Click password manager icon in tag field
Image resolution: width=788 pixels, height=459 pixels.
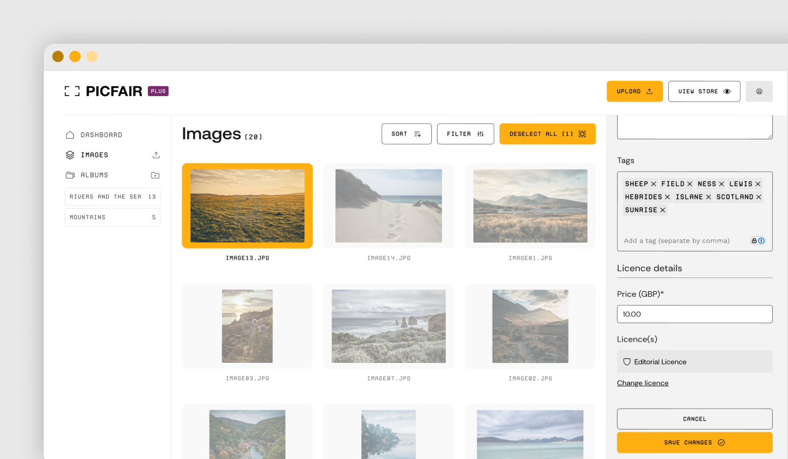click(x=757, y=240)
